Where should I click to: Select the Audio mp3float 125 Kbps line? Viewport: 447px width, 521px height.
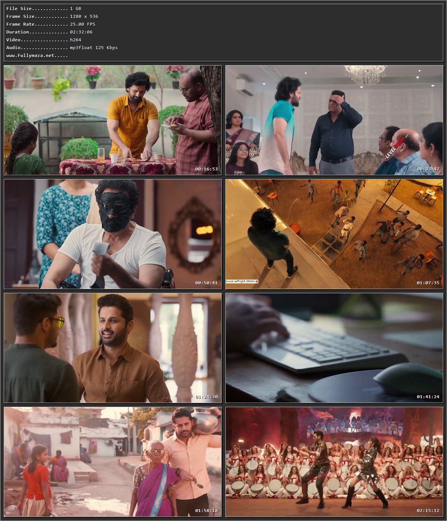[62, 48]
